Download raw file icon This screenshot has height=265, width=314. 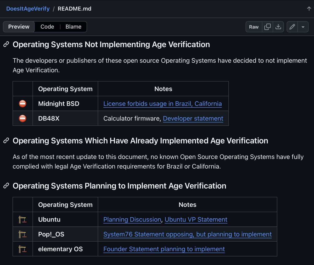pyautogui.click(x=278, y=27)
